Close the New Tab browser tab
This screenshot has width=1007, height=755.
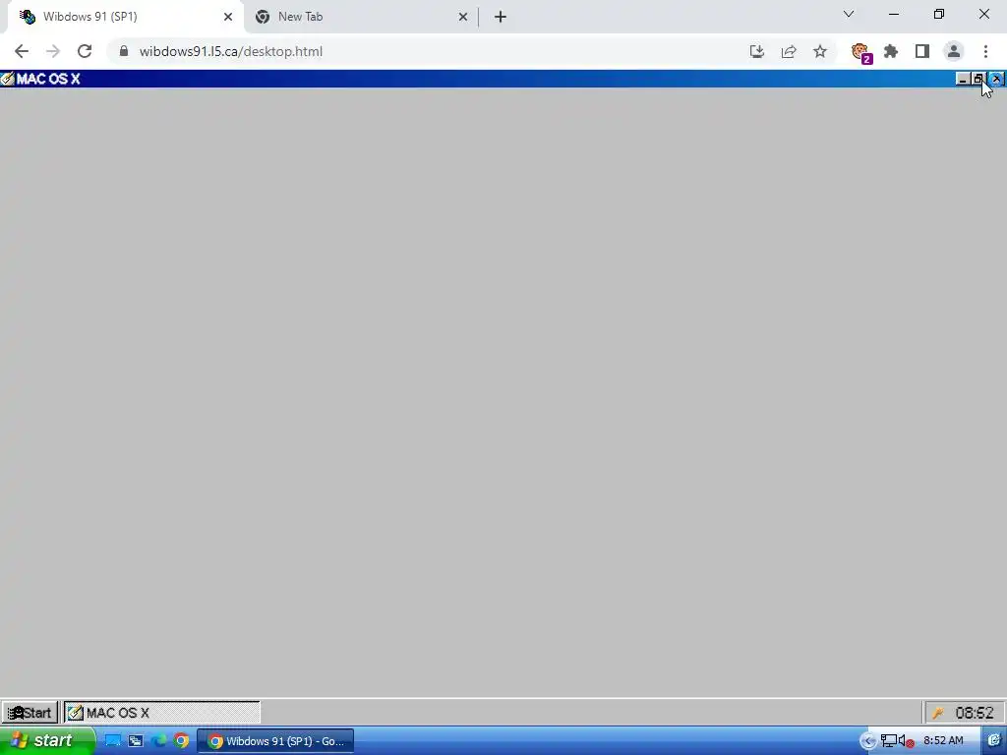(x=463, y=17)
